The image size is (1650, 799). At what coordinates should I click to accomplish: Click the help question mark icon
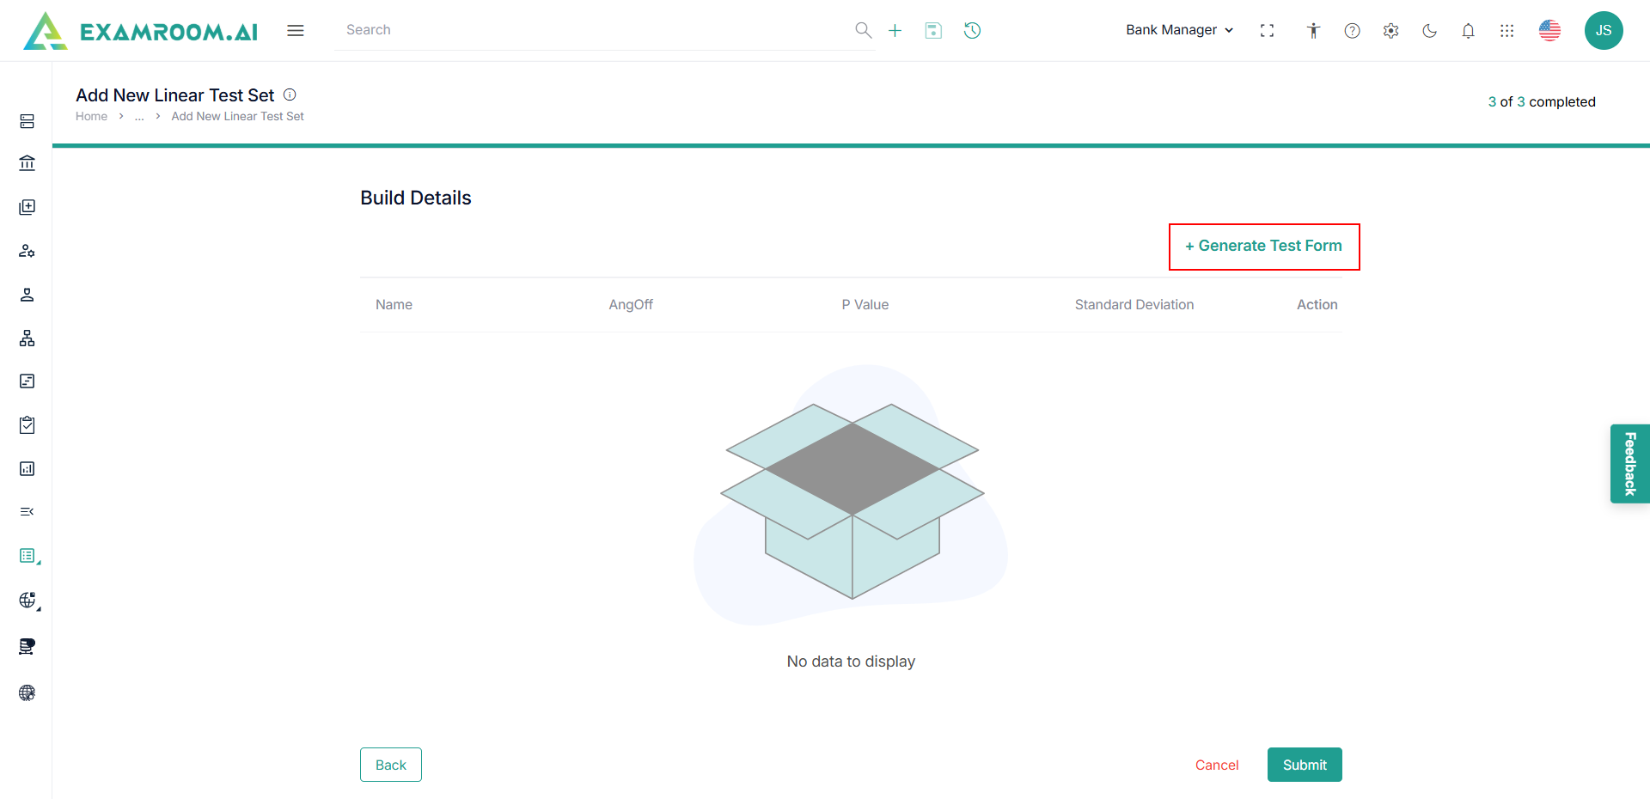(x=1352, y=31)
